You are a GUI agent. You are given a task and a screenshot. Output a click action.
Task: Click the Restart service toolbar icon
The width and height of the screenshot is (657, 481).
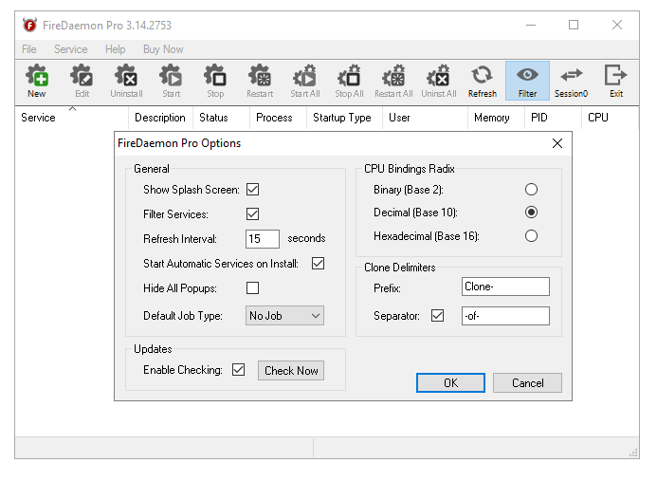tap(260, 81)
